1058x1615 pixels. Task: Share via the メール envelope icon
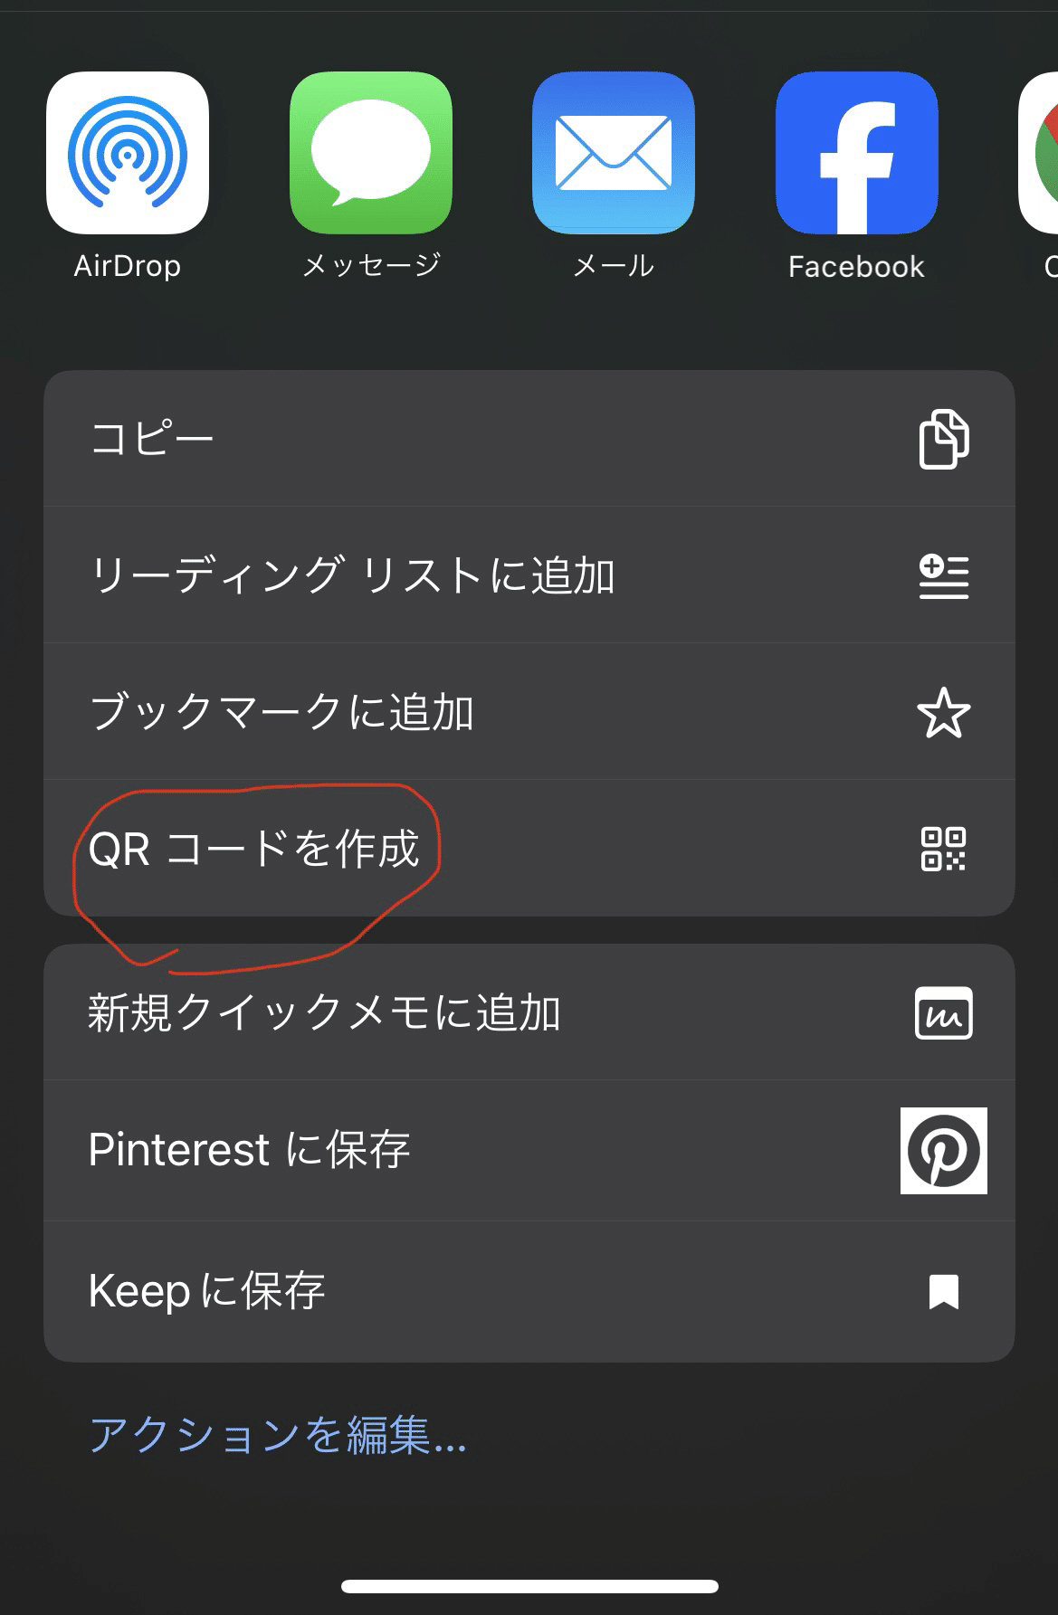[x=614, y=153]
